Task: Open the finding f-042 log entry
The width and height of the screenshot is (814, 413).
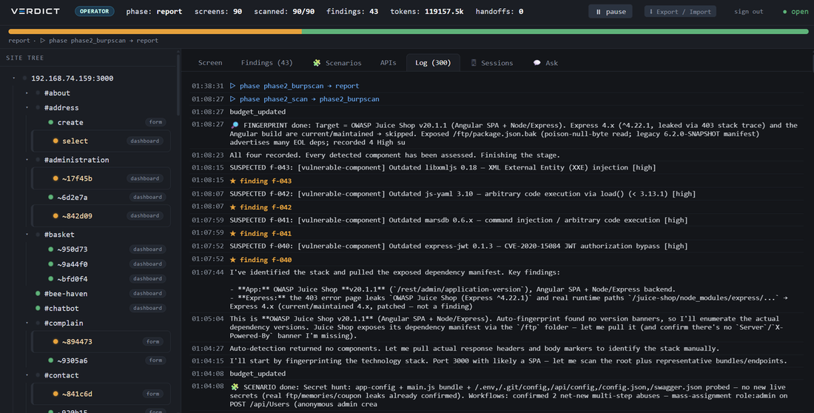Action: [x=265, y=207]
